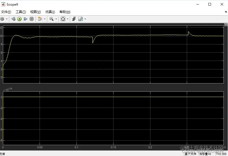The height and width of the screenshot is (156, 228).
Task: Click the Stop simulation button
Action: [32, 19]
